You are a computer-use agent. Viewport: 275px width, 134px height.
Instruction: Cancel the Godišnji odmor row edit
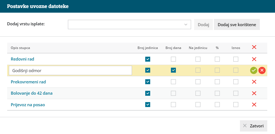[x=262, y=70]
